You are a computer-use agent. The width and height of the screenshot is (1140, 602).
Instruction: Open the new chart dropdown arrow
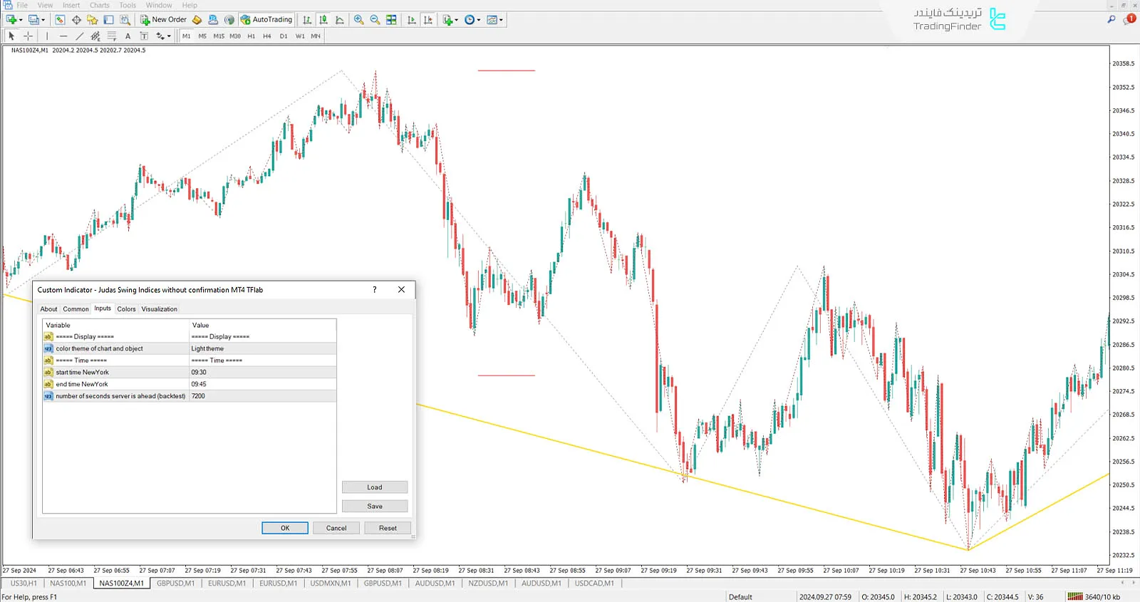pos(21,20)
